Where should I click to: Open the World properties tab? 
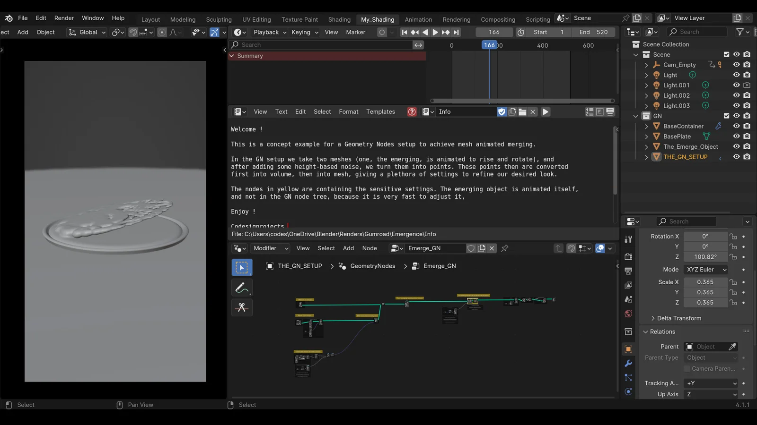coord(628,314)
